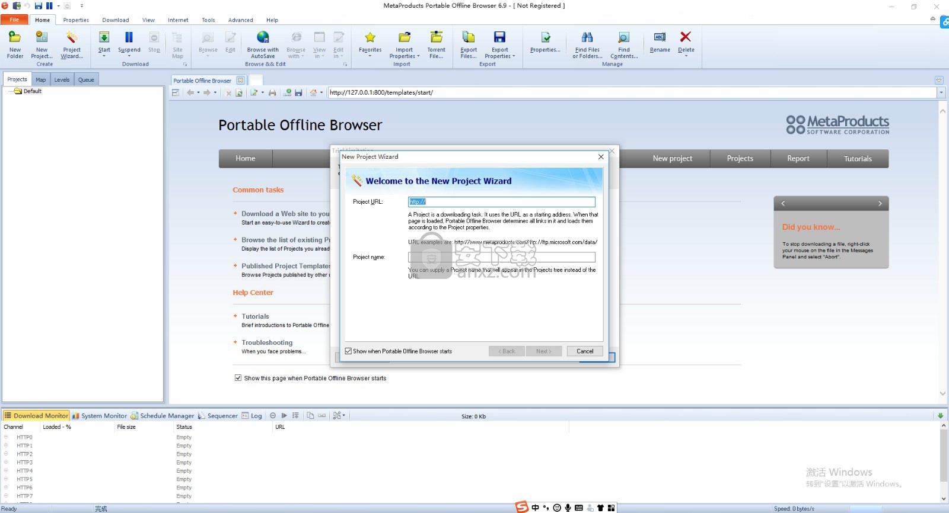This screenshot has height=513, width=949.
Task: Close the Portable Offline Browser page tab
Action: (240, 80)
